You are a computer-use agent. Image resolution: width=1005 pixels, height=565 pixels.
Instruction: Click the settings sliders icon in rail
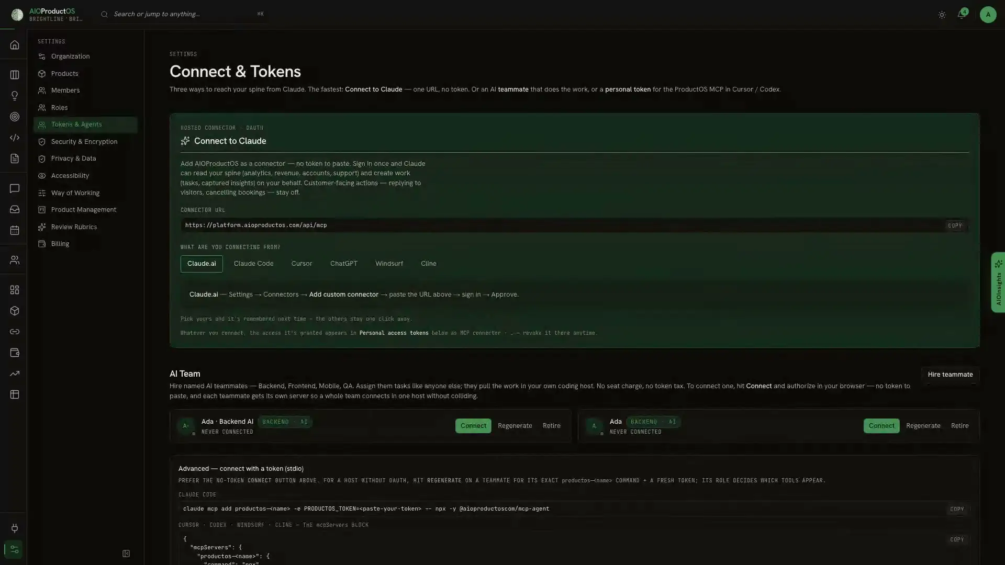(14, 549)
